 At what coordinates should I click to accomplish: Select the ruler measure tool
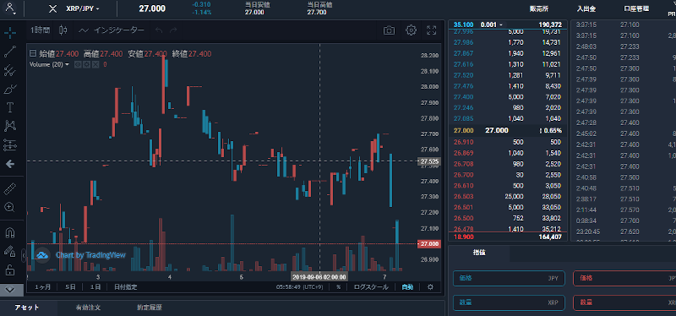pyautogui.click(x=10, y=188)
